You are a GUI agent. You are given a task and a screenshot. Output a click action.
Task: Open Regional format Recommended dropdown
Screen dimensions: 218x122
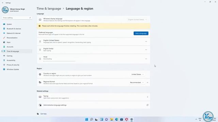[137, 83]
